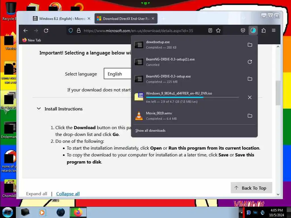The width and height of the screenshot is (291, 218).
Task: Cancel the Windows ISO download
Action: pyautogui.click(x=250, y=97)
